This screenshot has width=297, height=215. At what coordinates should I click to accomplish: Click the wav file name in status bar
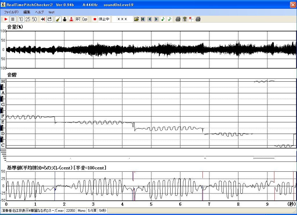pyautogui.click(x=32, y=211)
